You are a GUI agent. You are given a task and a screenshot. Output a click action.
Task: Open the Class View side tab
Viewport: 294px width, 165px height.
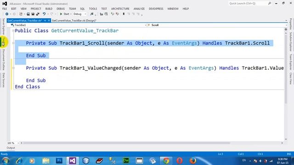(291, 78)
